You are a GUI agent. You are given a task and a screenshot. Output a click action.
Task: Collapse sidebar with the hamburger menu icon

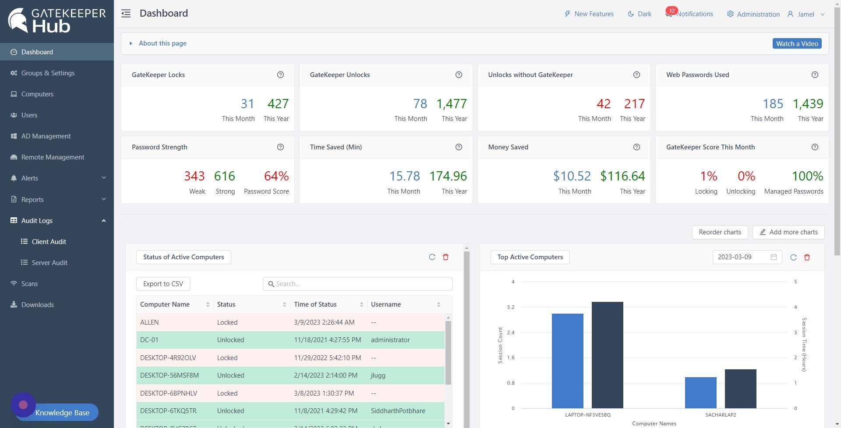click(126, 14)
